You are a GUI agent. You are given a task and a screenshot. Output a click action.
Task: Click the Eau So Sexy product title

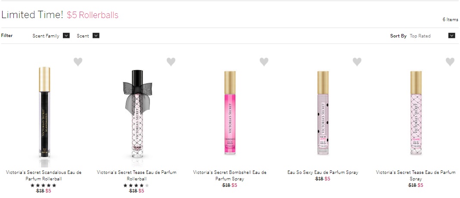coord(323,173)
